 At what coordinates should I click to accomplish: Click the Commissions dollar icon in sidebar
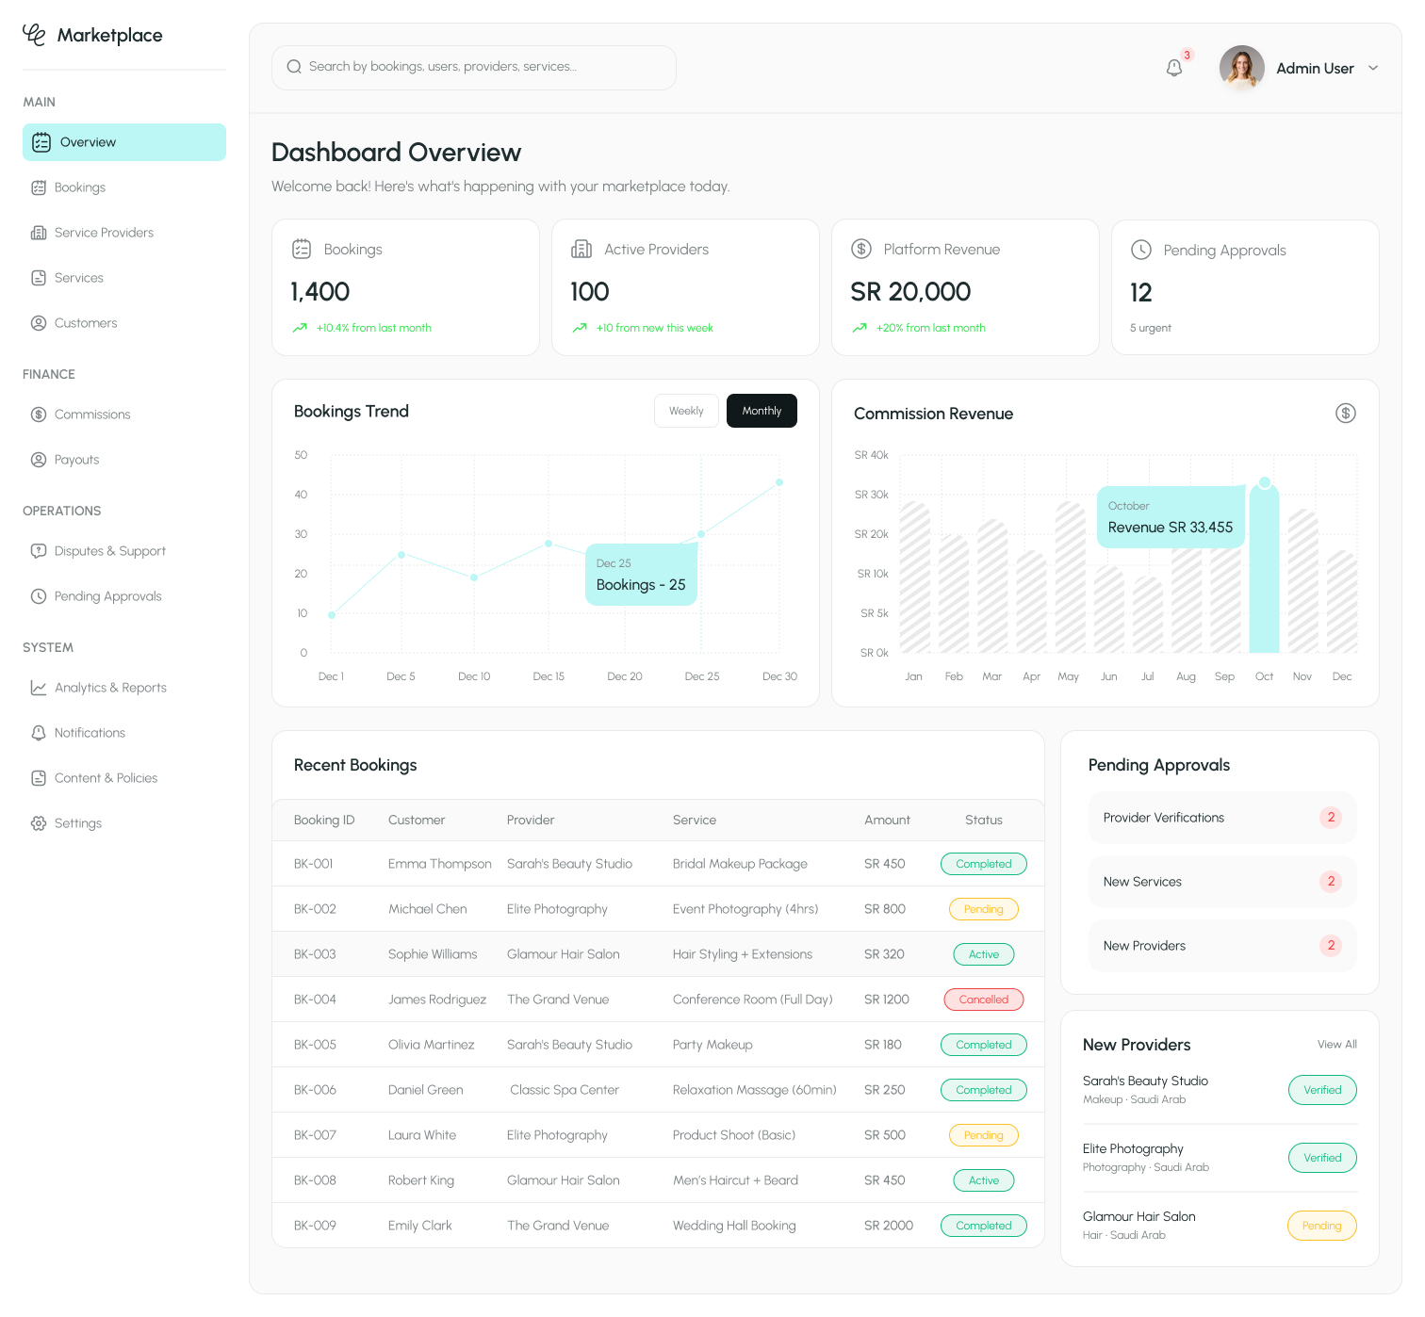[39, 415]
